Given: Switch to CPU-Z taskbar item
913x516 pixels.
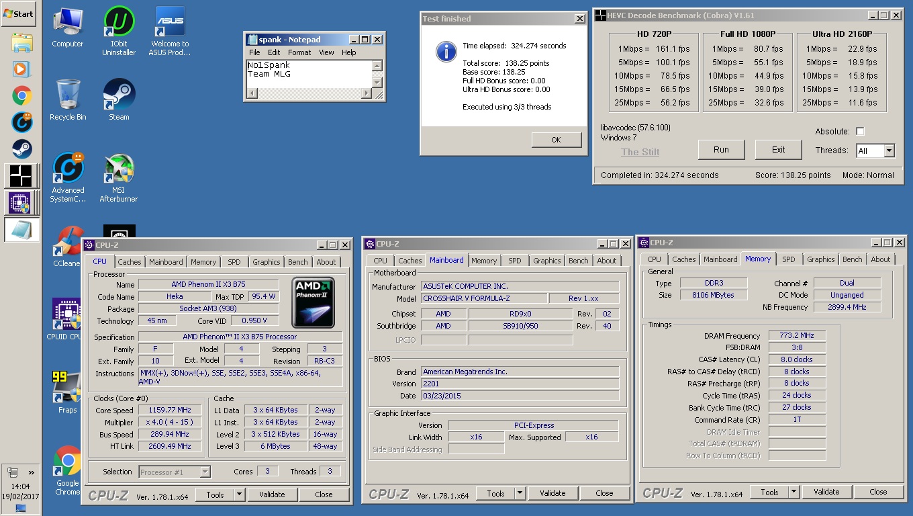Looking at the screenshot, I should [x=21, y=202].
